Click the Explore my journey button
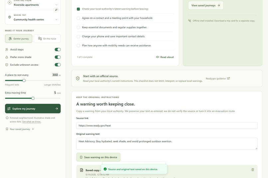This screenshot has height=178, width=268. tap(33, 108)
